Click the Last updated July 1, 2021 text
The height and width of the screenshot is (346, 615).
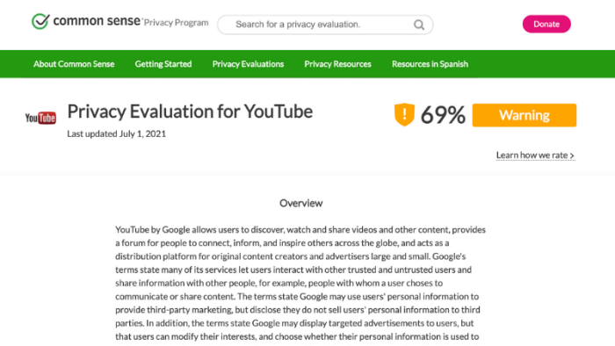pos(117,133)
